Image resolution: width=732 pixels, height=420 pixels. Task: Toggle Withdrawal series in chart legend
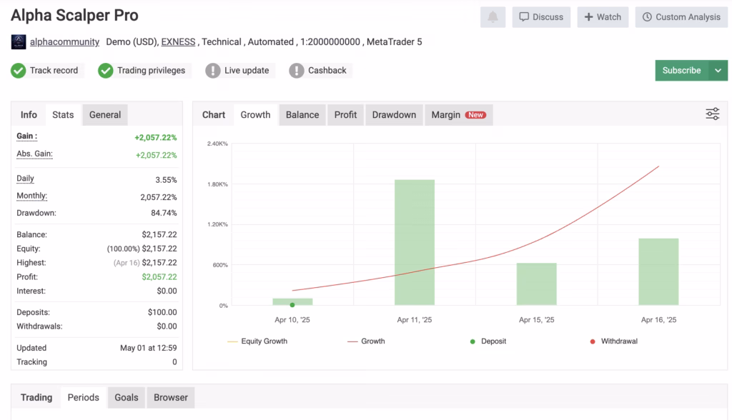pyautogui.click(x=613, y=341)
